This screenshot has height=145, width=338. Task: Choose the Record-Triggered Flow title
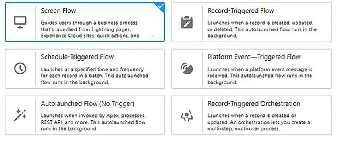click(241, 11)
